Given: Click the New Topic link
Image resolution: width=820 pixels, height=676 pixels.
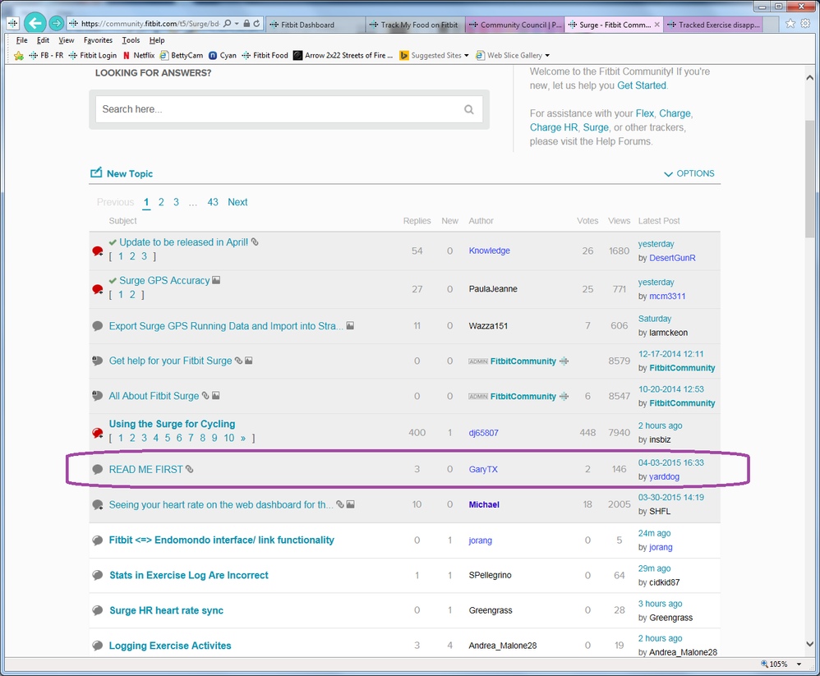Looking at the screenshot, I should 130,173.
